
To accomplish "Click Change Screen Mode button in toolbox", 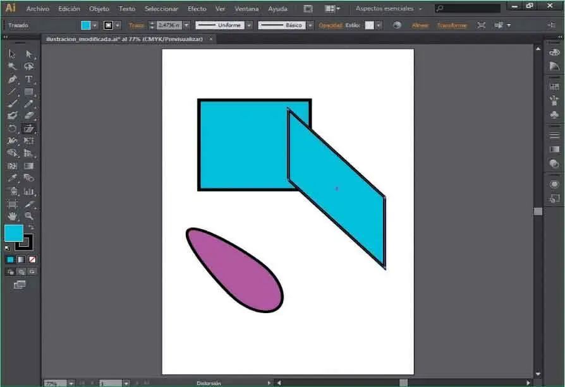I will pyautogui.click(x=20, y=285).
